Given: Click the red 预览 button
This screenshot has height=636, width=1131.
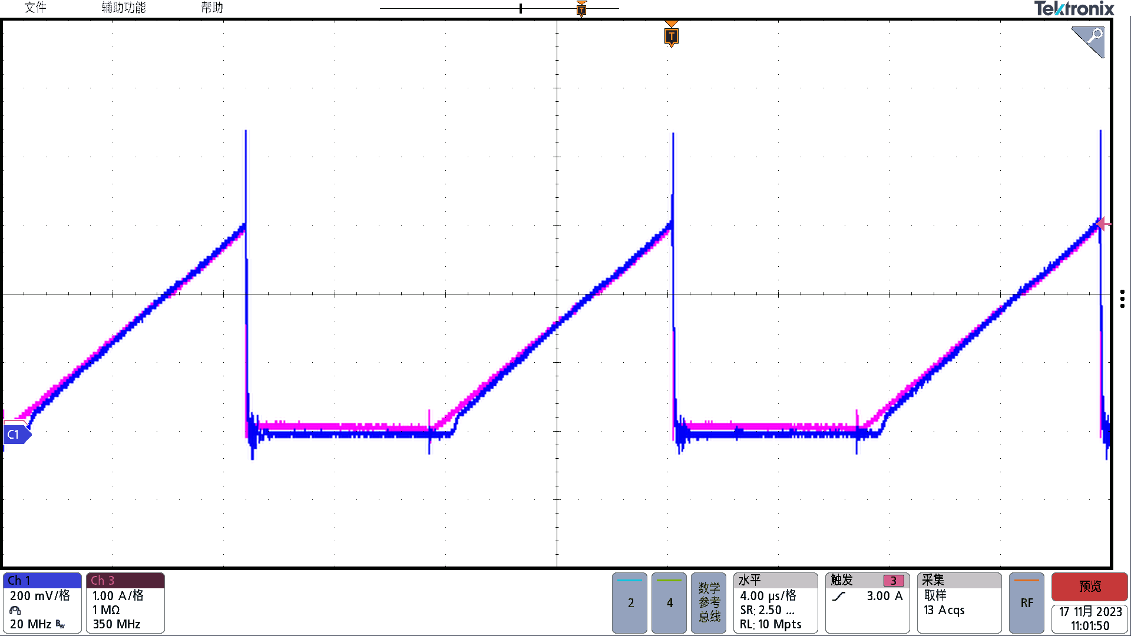Looking at the screenshot, I should (1090, 587).
